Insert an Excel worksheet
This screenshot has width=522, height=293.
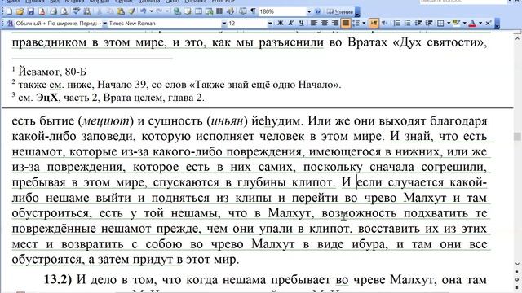pos(209,11)
